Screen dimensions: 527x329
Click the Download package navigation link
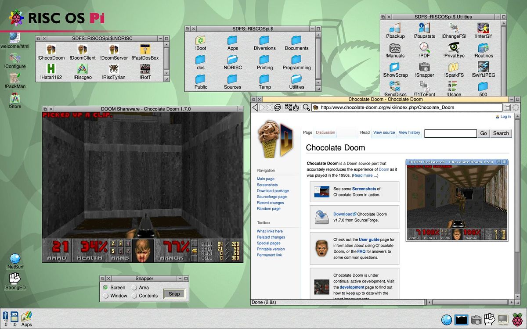point(273,191)
